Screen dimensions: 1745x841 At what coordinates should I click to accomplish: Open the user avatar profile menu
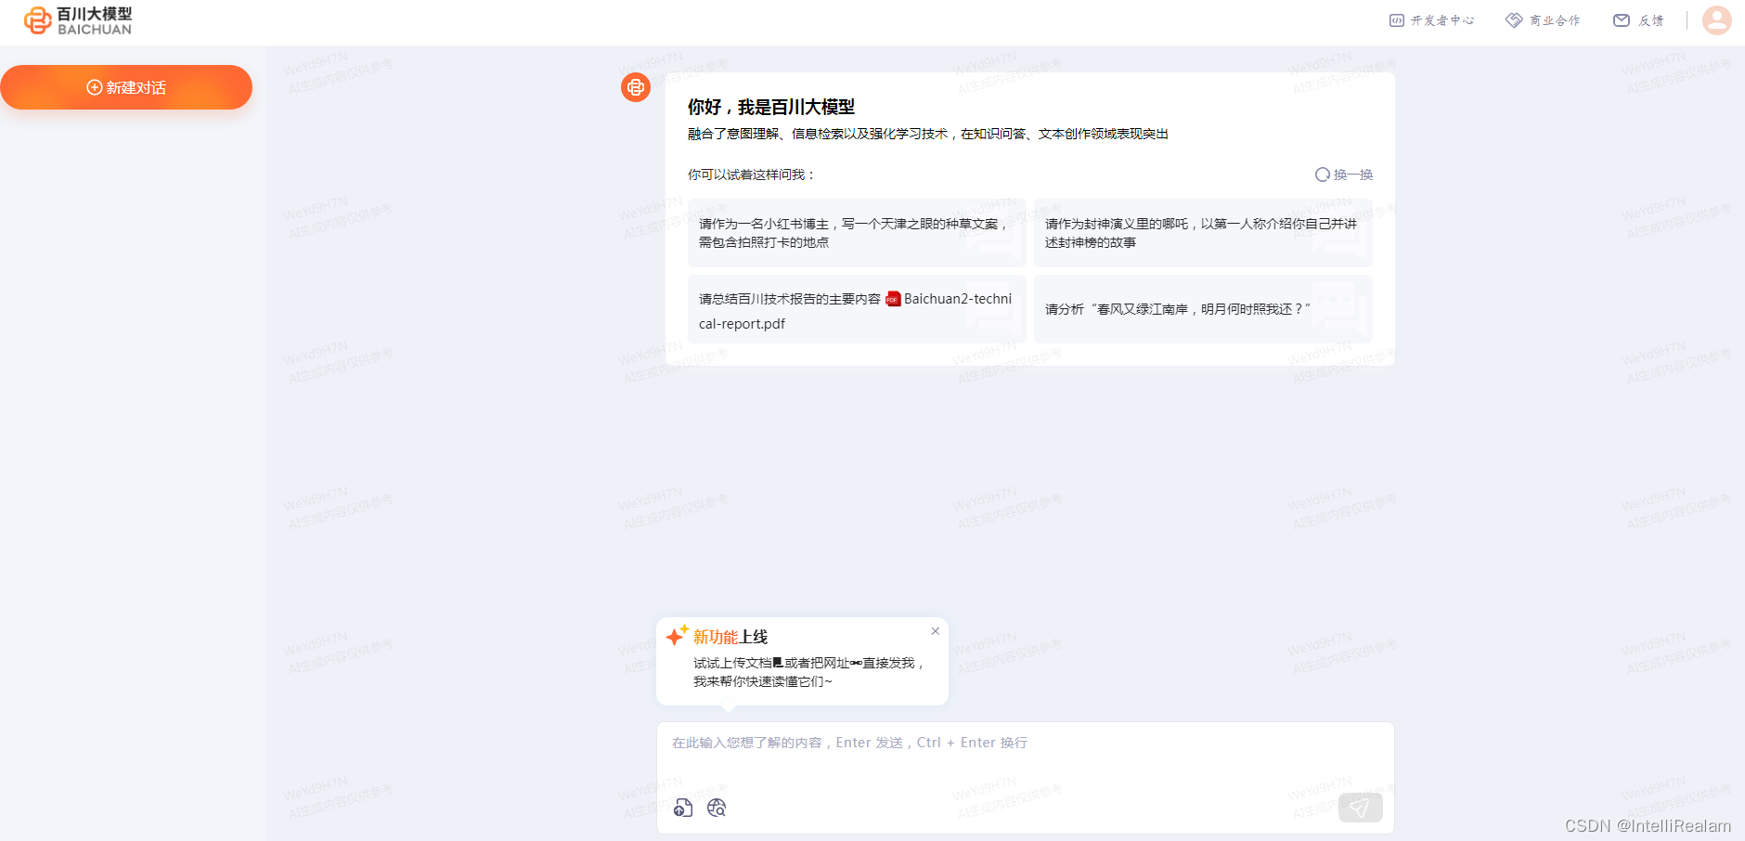pyautogui.click(x=1717, y=20)
